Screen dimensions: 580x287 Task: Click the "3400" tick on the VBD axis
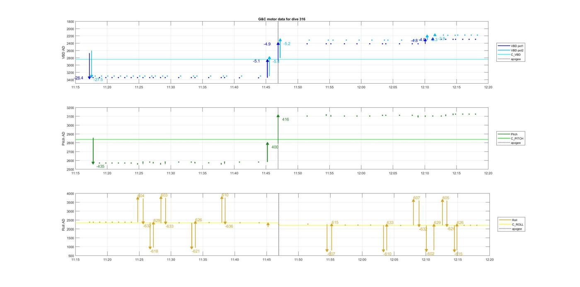[x=70, y=80]
